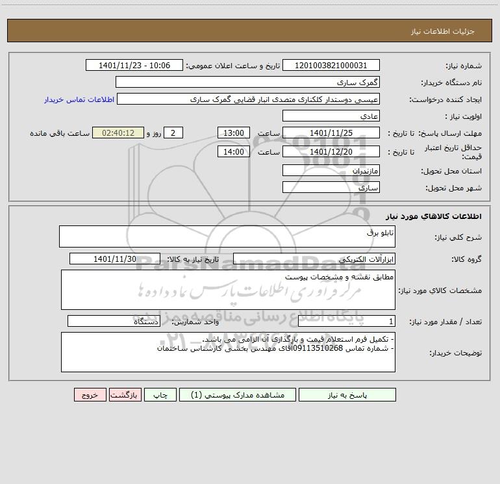
Task: Click the quantity field showing 1
Action: [347, 321]
